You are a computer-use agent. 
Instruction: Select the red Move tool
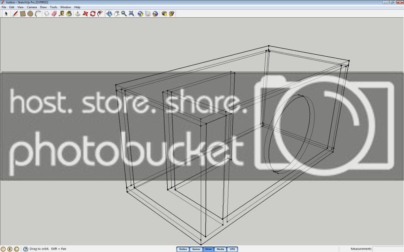click(x=85, y=14)
